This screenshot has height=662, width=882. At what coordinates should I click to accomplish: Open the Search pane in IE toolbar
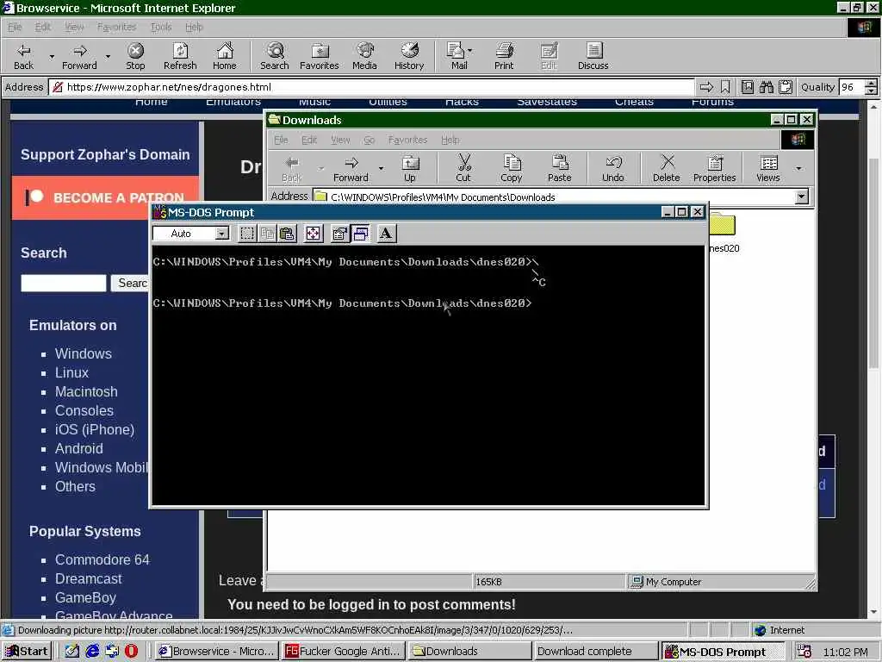point(275,56)
